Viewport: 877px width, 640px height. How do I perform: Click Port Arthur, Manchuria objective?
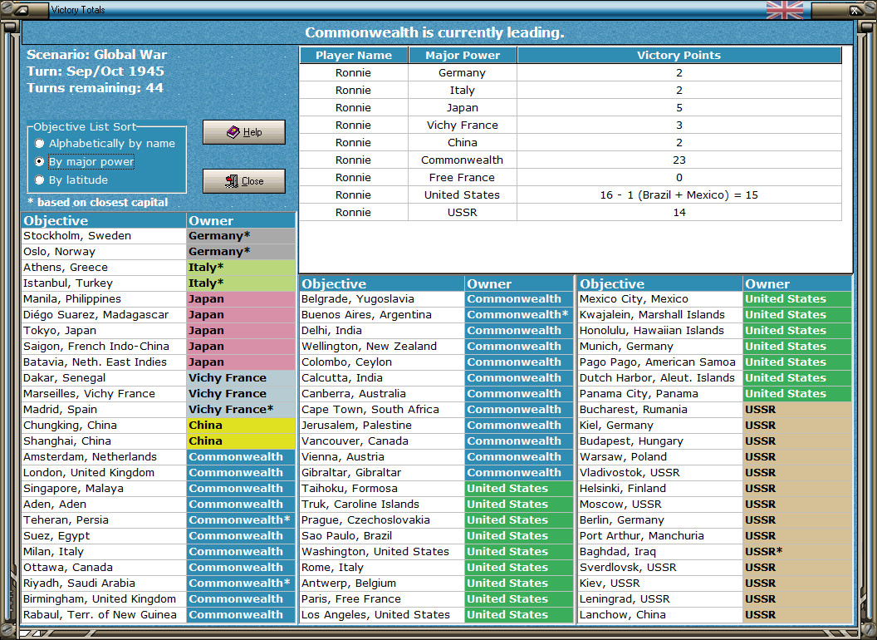[x=660, y=535]
